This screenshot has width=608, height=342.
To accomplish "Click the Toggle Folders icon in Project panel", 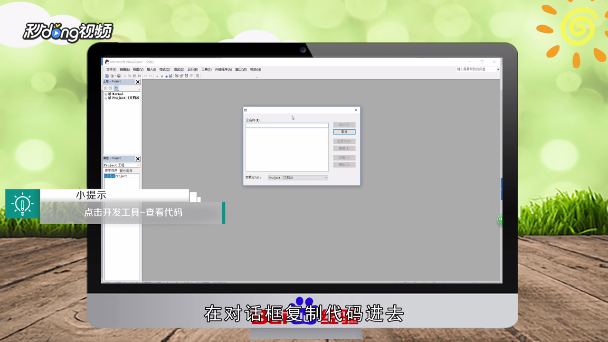I will tap(117, 88).
